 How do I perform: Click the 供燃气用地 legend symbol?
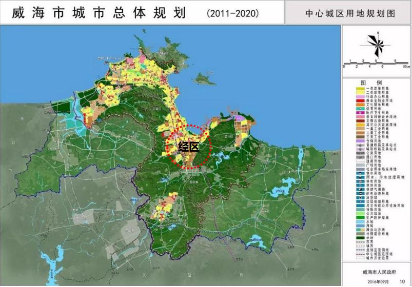click(360, 189)
